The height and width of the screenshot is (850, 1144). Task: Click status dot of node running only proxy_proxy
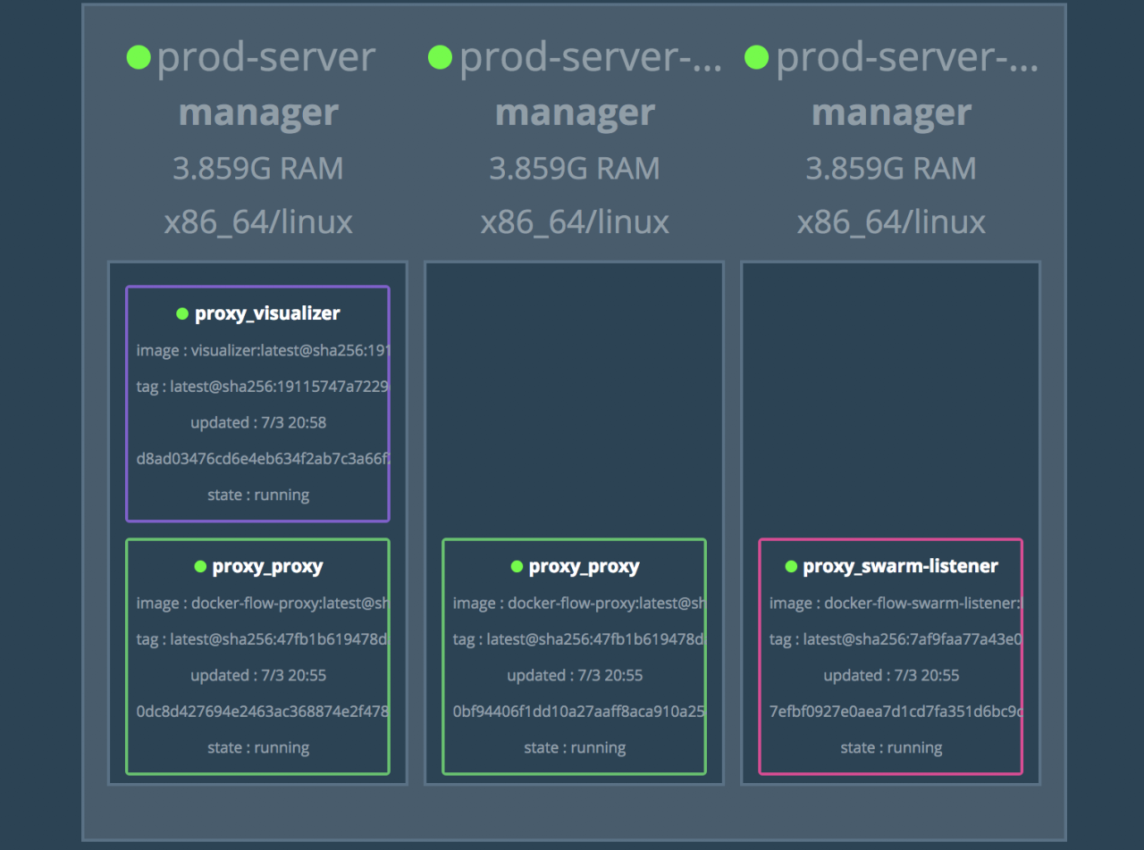tap(440, 57)
